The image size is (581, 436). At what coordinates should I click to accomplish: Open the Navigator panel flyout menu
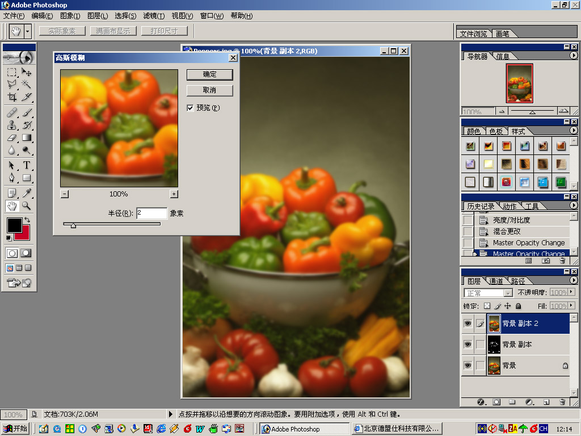coord(574,55)
